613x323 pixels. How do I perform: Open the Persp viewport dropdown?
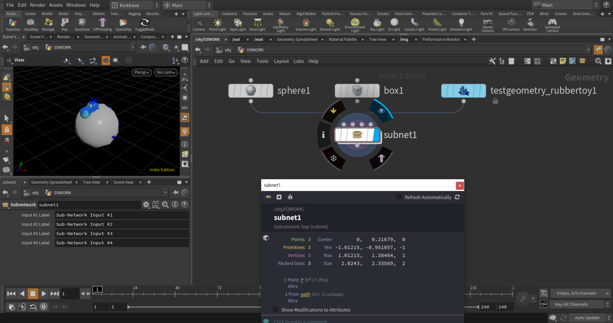coord(143,72)
